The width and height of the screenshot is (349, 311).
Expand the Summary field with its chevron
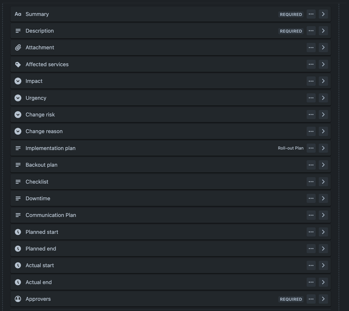tap(323, 14)
